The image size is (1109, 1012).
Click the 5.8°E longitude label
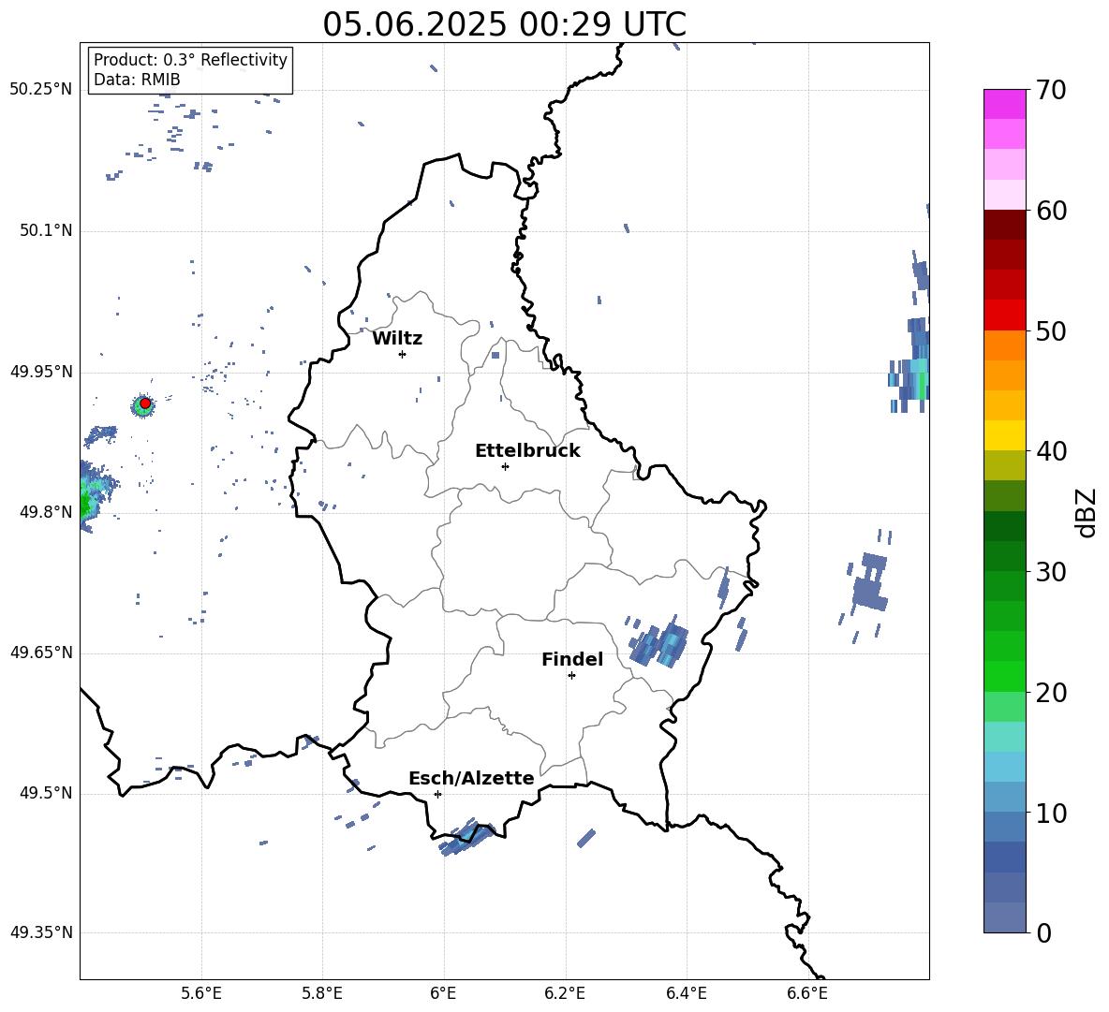click(322, 993)
